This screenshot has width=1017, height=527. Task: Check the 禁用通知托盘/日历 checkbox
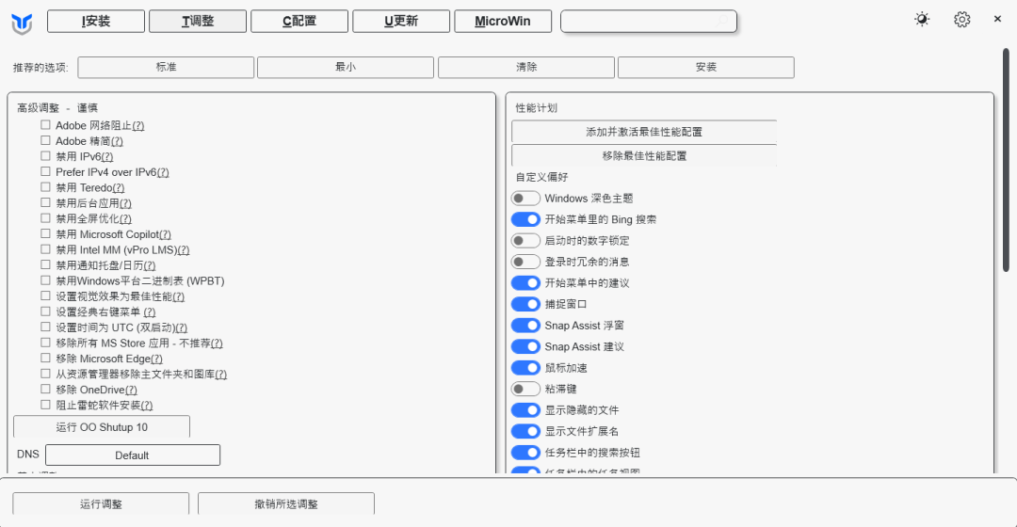click(x=45, y=264)
